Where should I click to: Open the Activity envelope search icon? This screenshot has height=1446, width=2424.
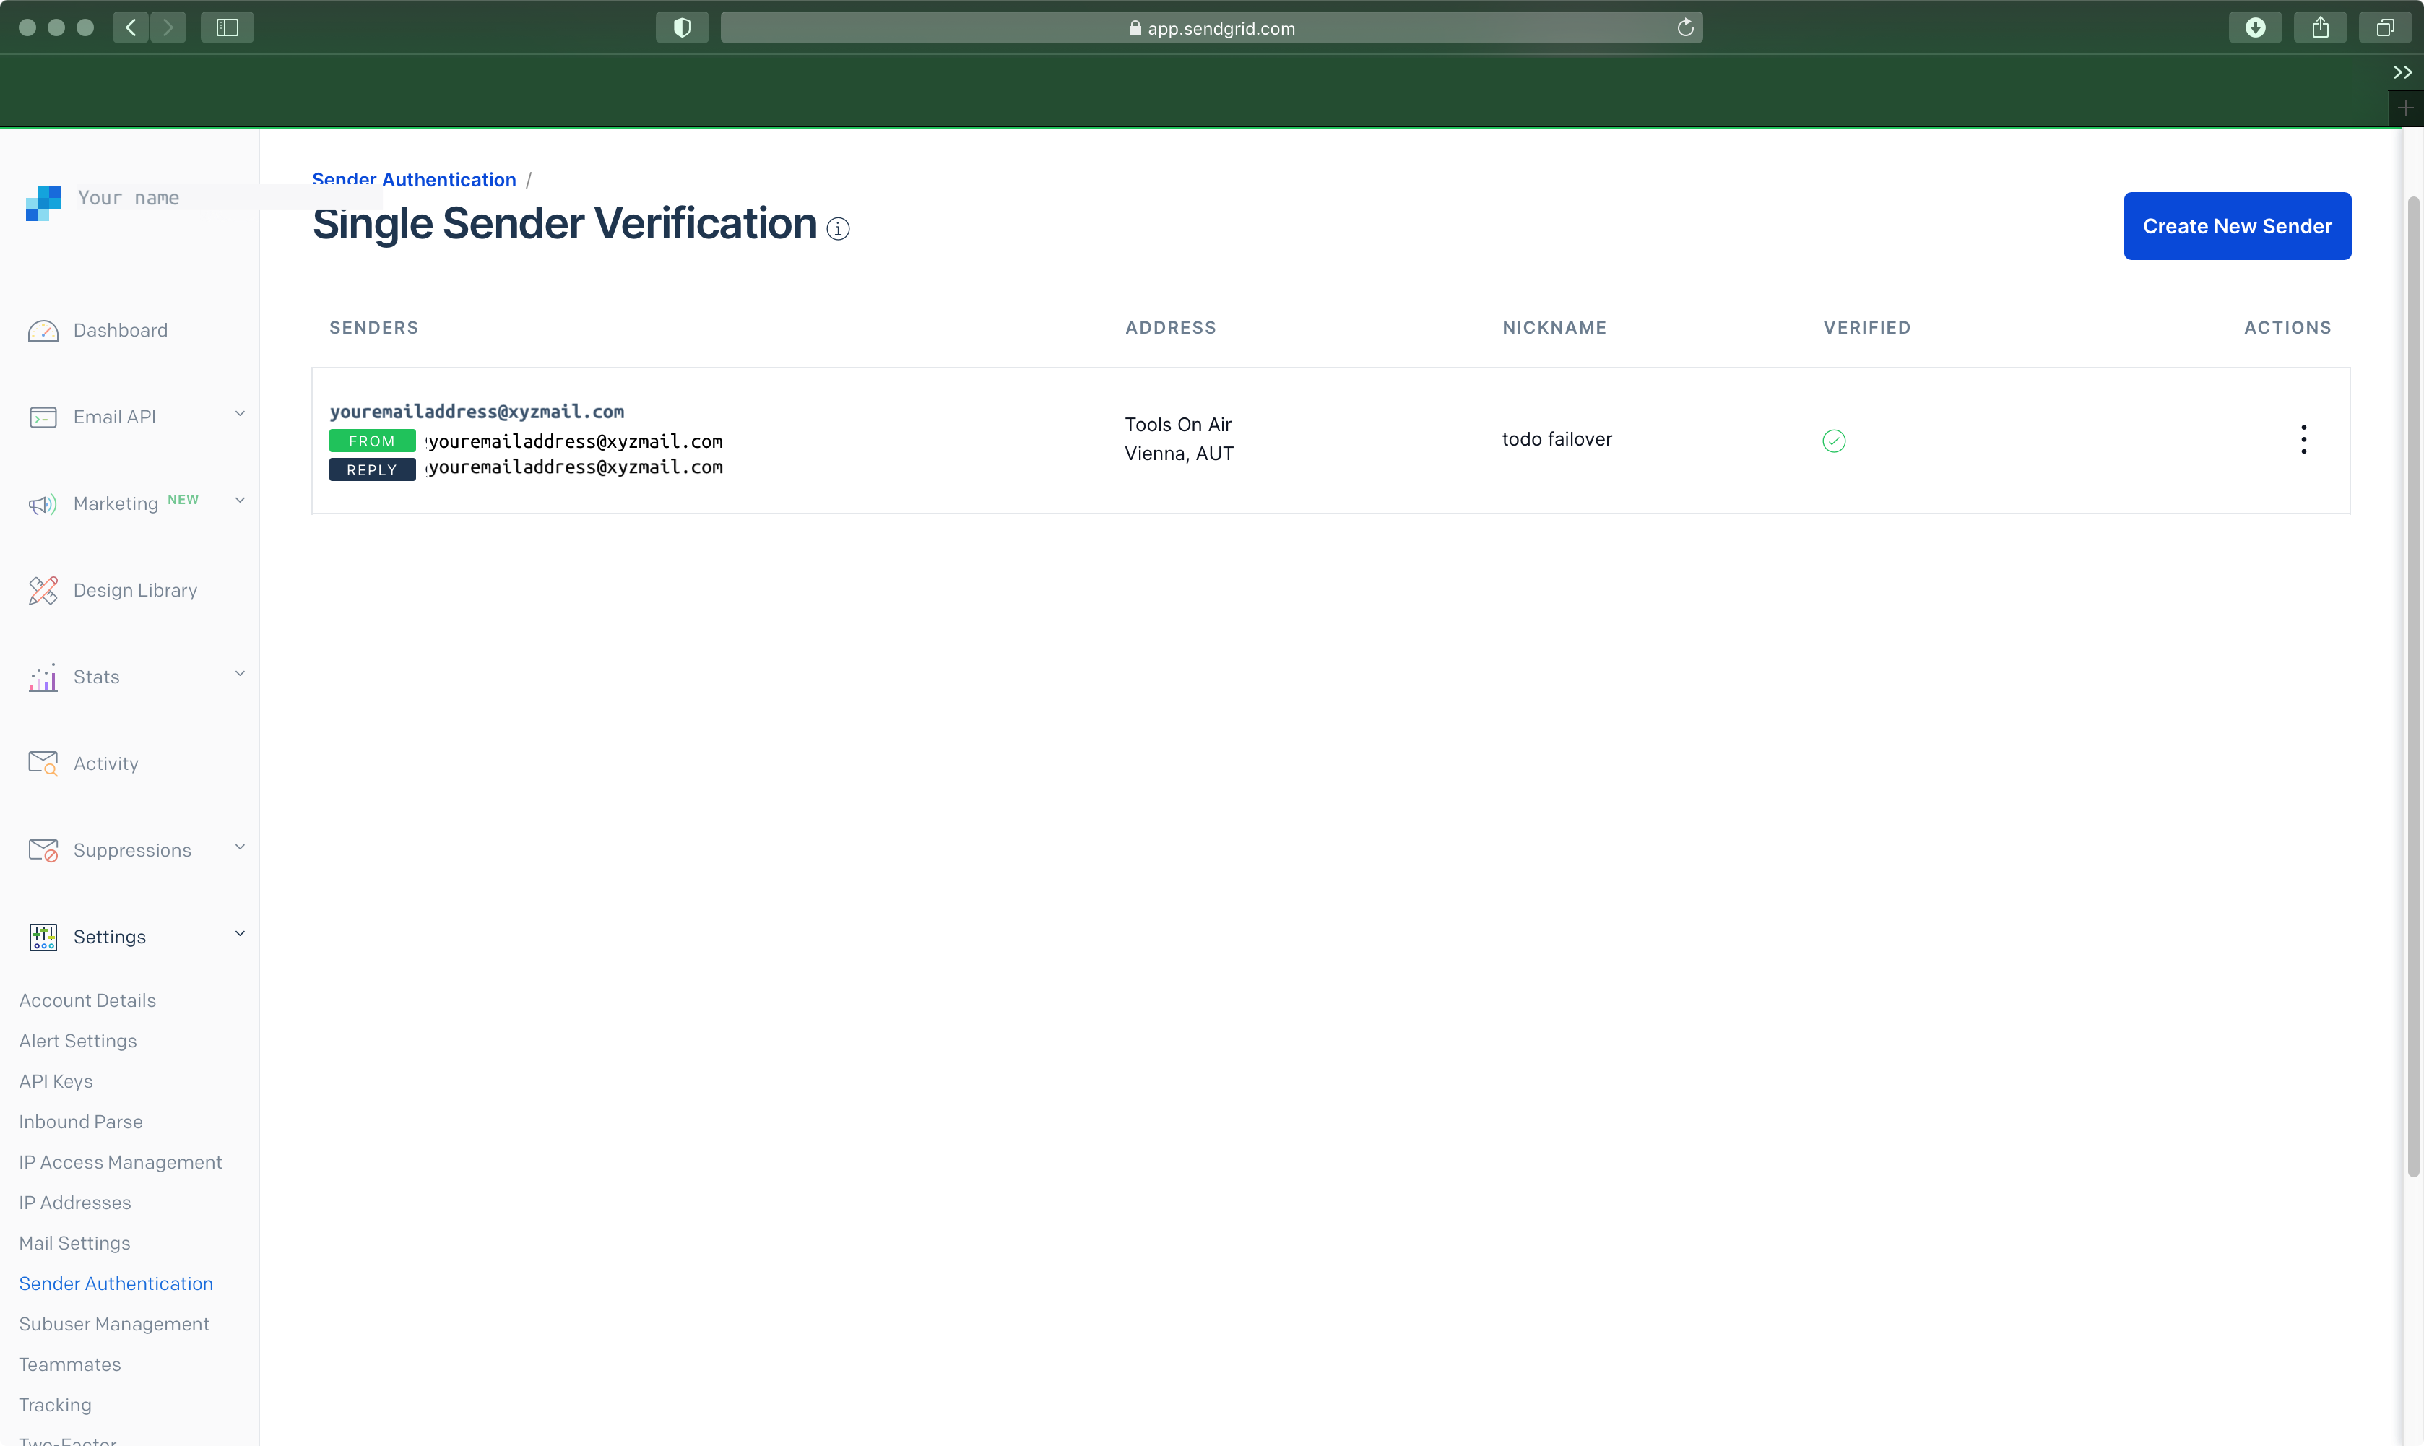click(43, 764)
